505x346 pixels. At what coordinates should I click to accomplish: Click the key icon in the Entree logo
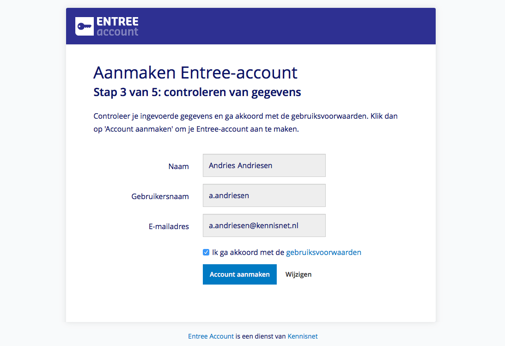[x=85, y=26]
